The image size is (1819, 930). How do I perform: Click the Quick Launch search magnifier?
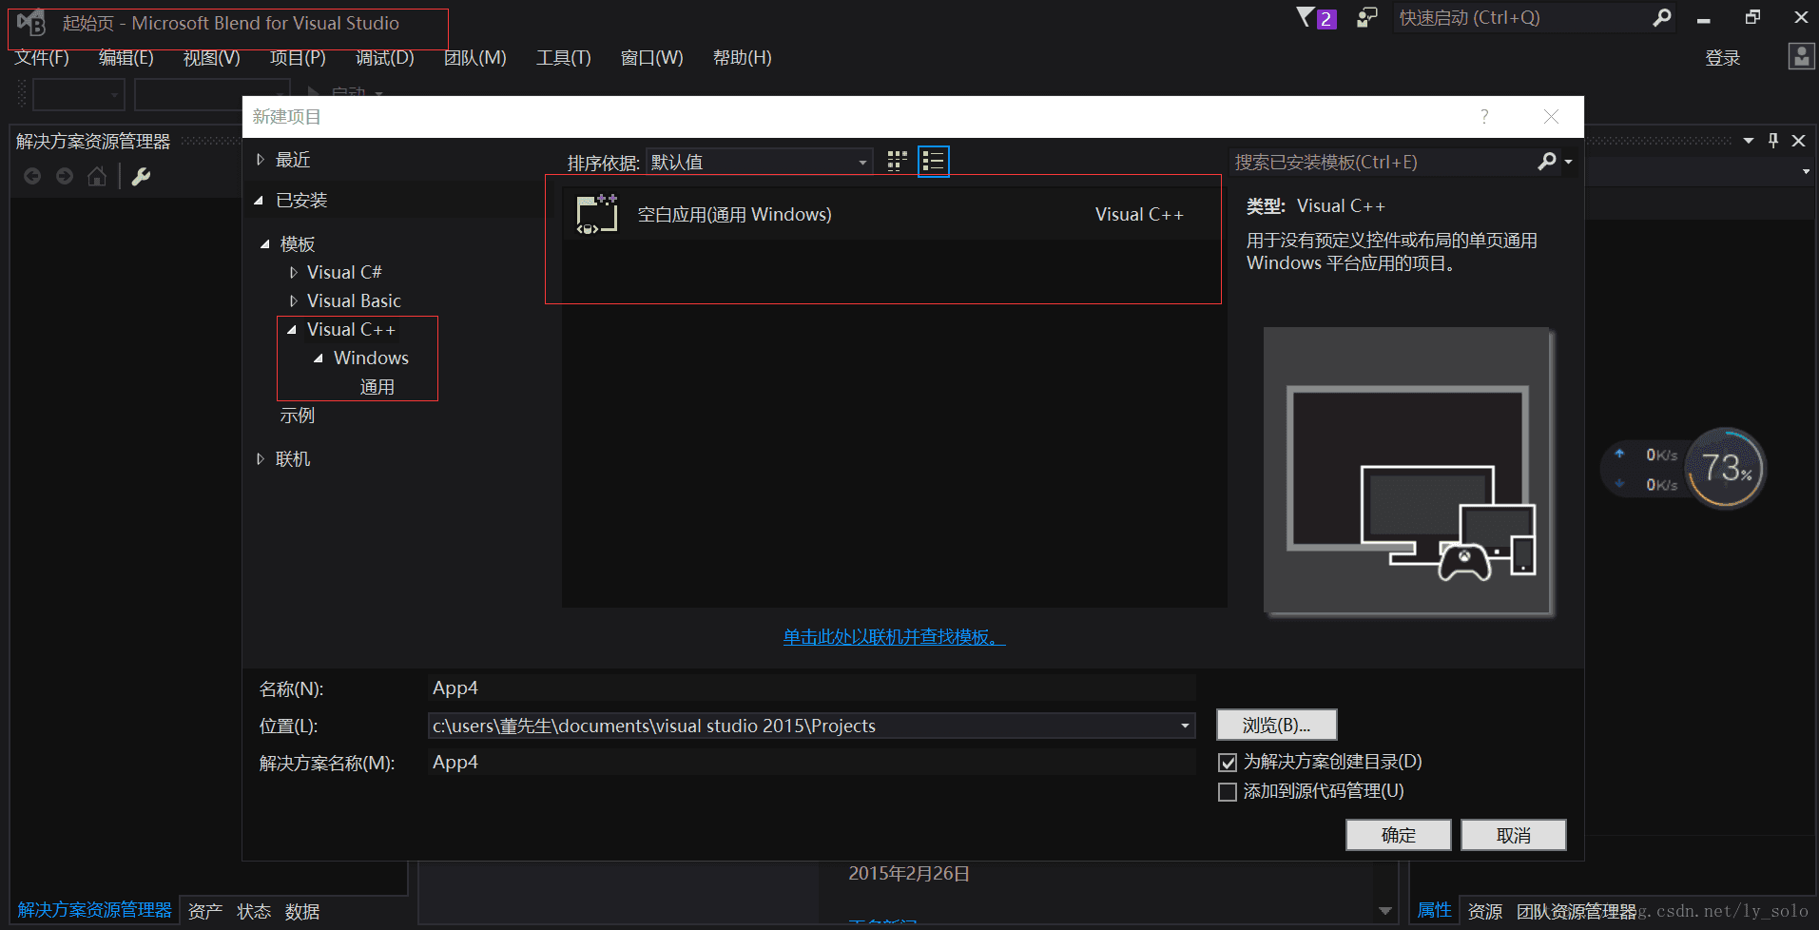click(1662, 18)
